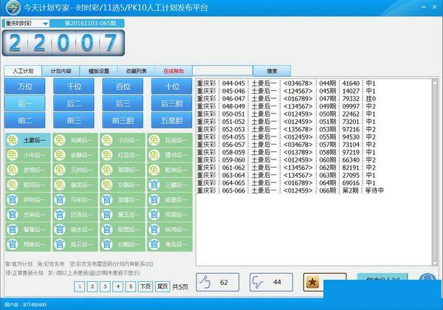
Task: Open the 在线帮助 help link
Action: click(174, 71)
